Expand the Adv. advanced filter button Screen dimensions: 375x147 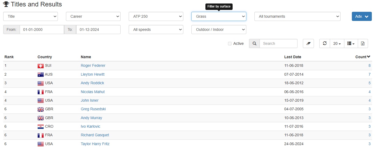tap(362, 16)
